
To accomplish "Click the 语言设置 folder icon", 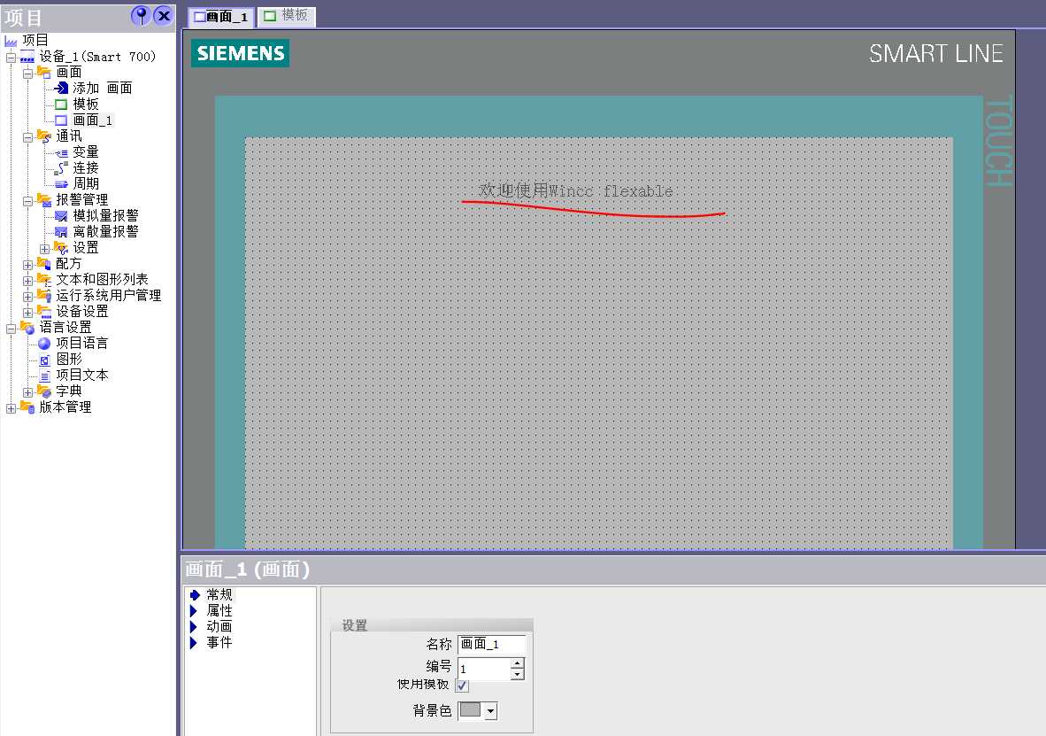I will pos(27,328).
